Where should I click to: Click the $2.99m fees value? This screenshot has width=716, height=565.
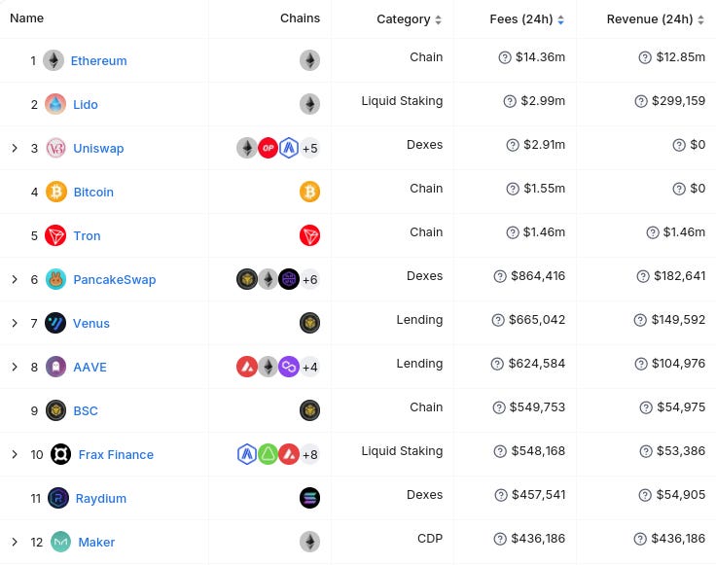coord(543,101)
